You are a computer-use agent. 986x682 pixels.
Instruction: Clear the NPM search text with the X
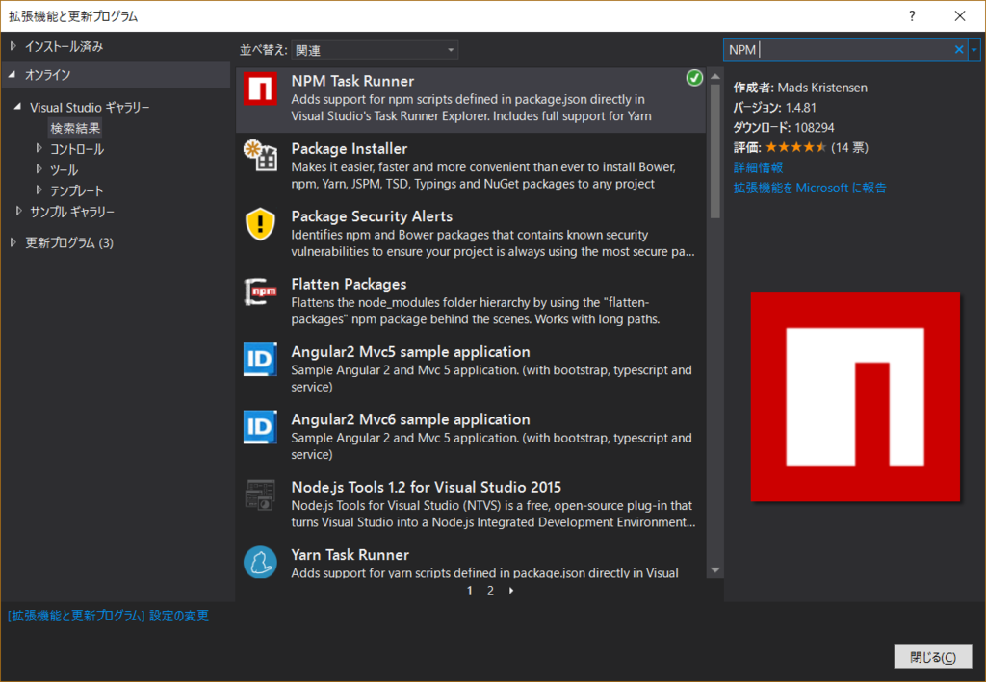(x=958, y=50)
